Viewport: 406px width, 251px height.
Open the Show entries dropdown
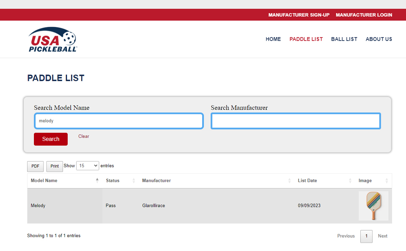point(87,166)
